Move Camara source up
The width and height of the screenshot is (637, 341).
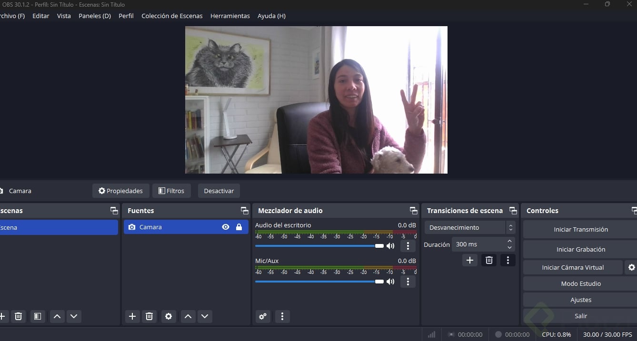click(188, 316)
